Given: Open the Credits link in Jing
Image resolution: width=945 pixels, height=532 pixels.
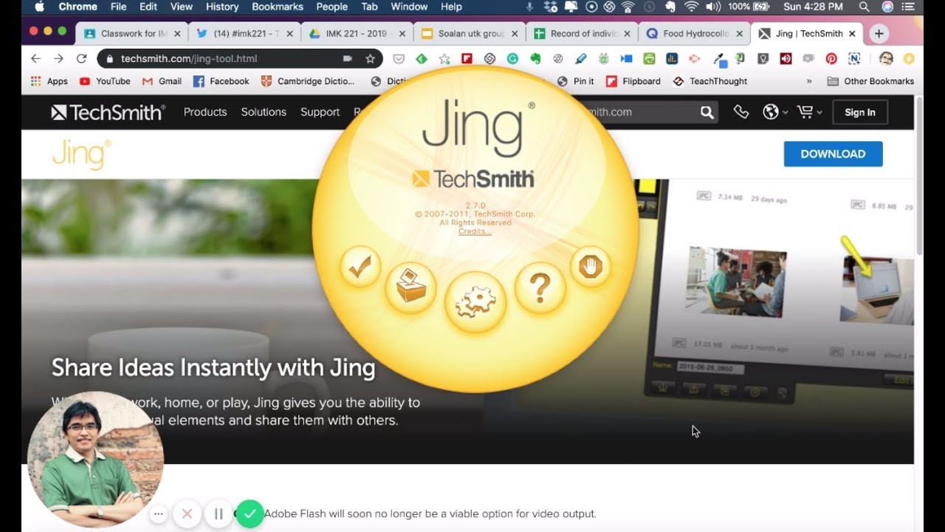Looking at the screenshot, I should pyautogui.click(x=475, y=231).
